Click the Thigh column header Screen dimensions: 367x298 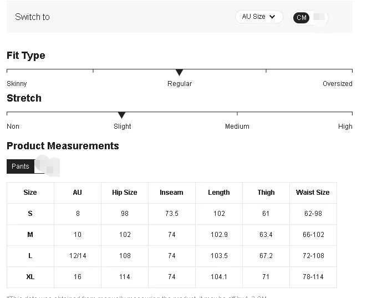point(266,193)
